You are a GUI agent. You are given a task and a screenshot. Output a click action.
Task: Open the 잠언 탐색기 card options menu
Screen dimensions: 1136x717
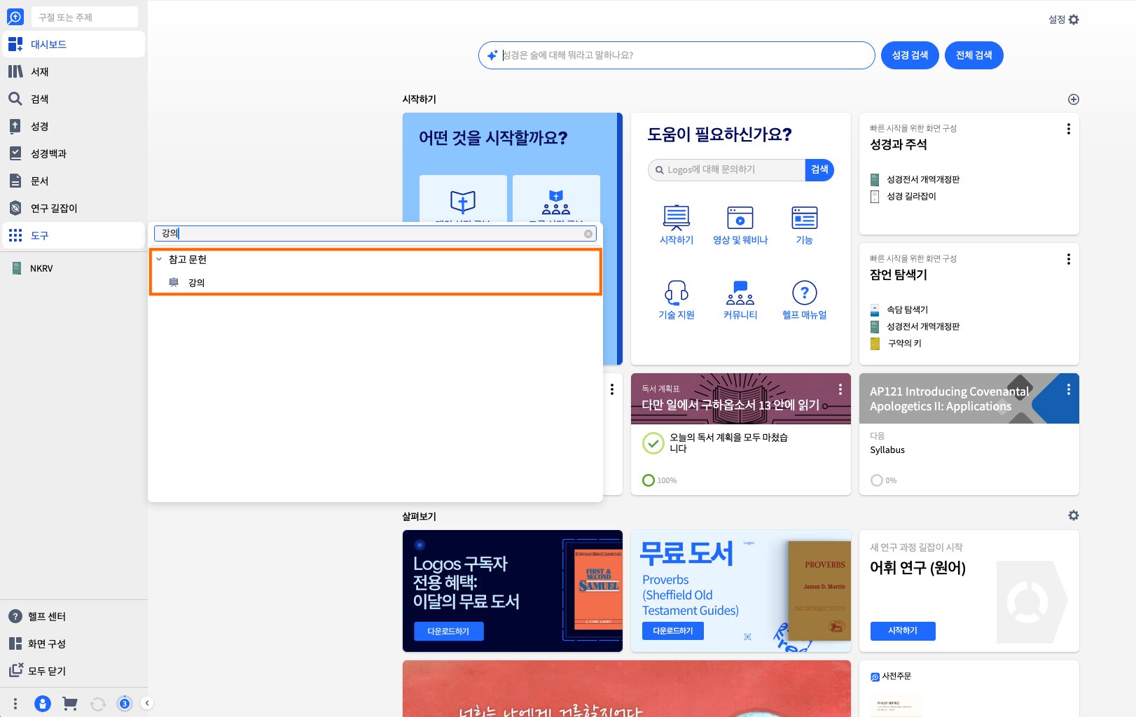[1068, 259]
